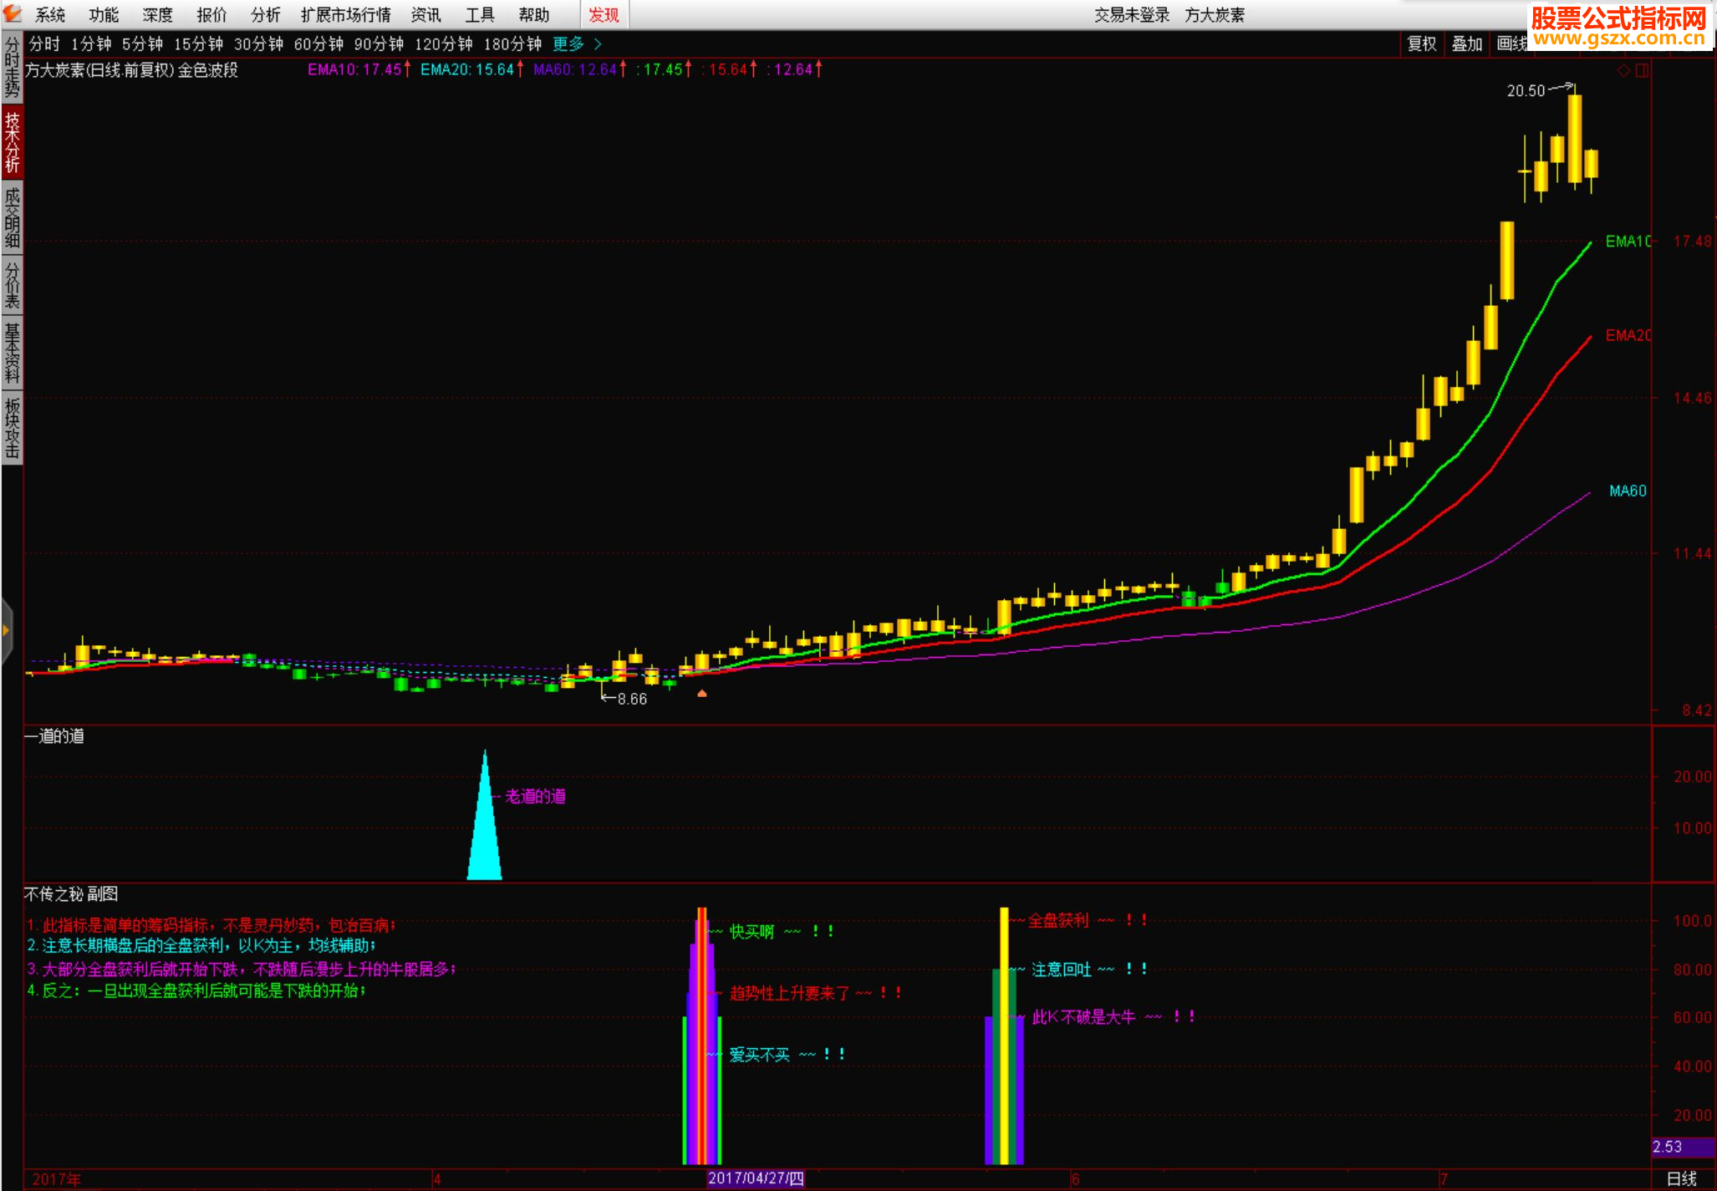Click the 2.53 value box on the axis
This screenshot has width=1717, height=1191.
pyautogui.click(x=1683, y=1147)
